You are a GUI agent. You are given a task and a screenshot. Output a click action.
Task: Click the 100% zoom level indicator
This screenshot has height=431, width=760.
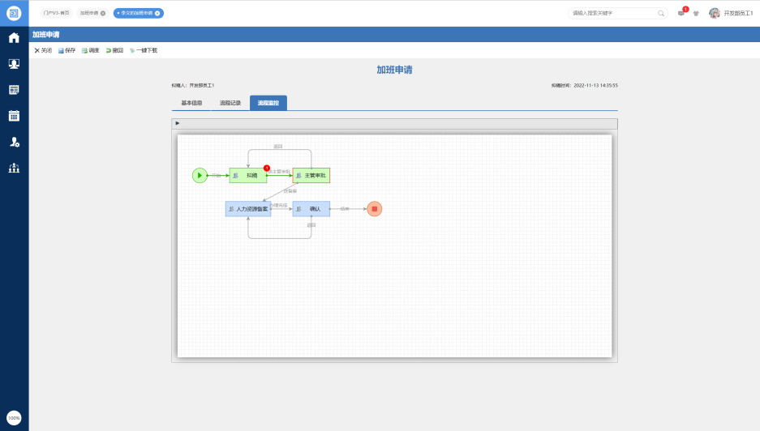tap(14, 418)
